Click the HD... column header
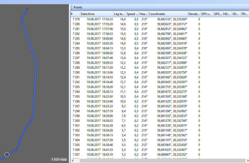 pos(227,14)
